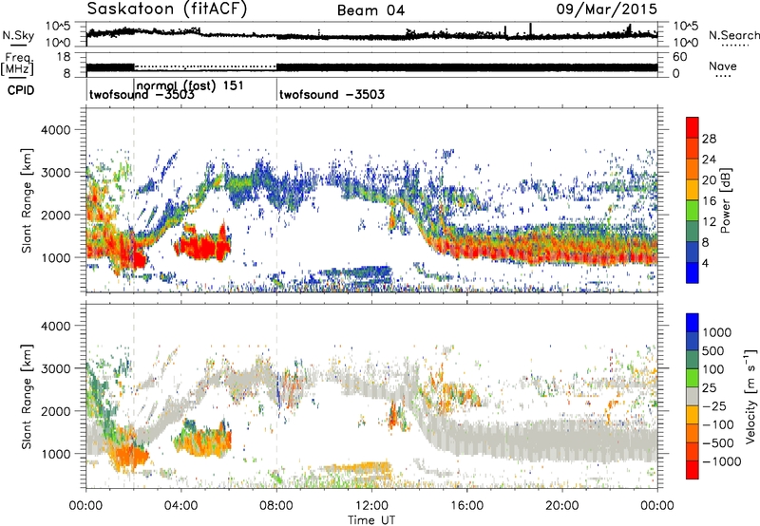Click the 'Velocity [m s-1]' colorbar label
The width and height of the screenshot is (760, 526).
[750, 396]
